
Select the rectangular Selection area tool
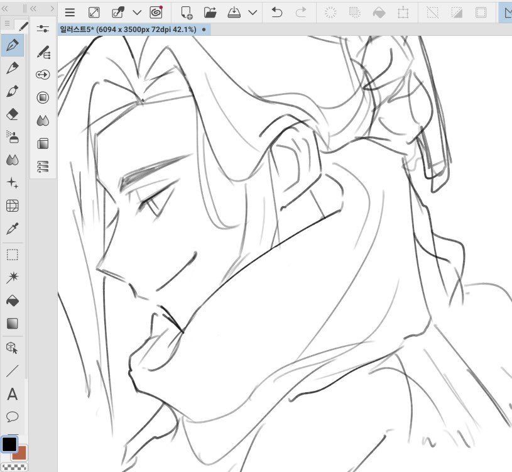tap(12, 255)
